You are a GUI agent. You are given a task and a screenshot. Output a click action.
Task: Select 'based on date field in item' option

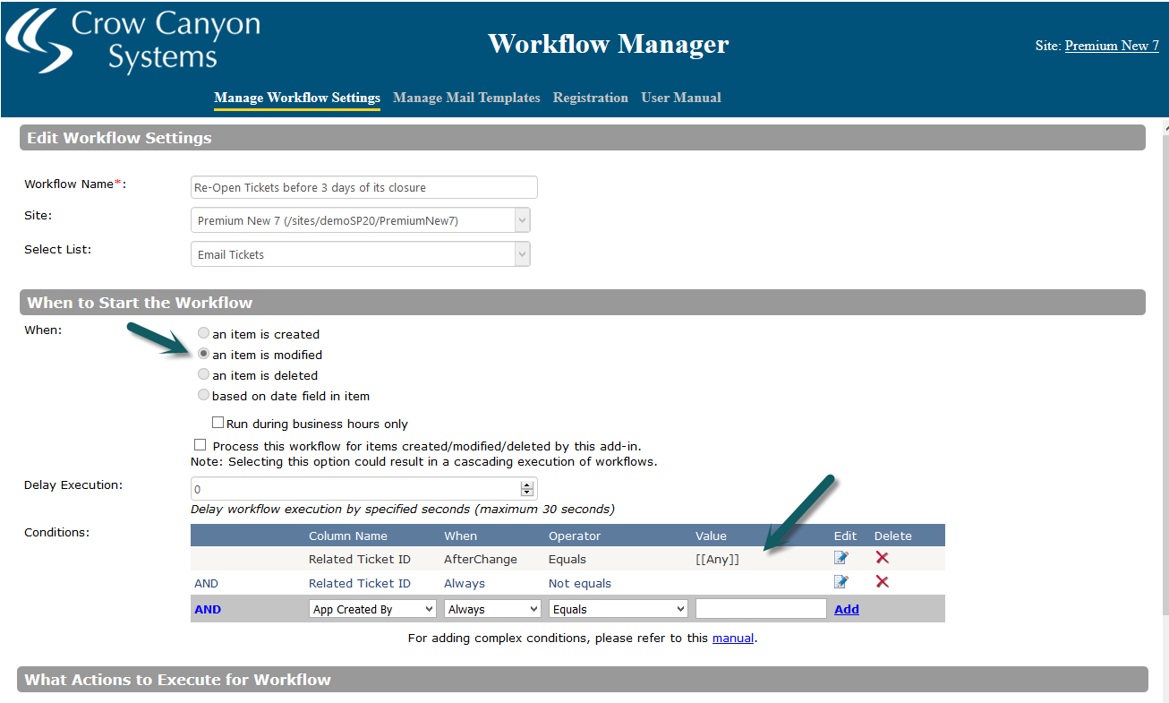pyautogui.click(x=204, y=395)
